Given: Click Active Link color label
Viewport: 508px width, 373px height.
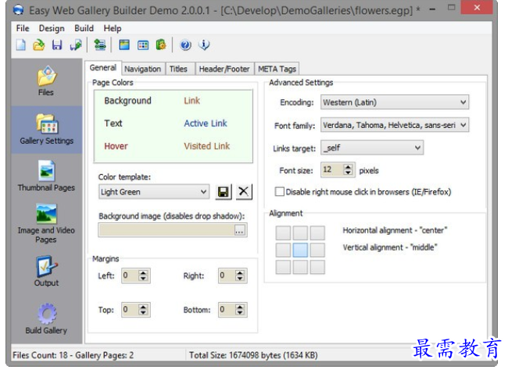Looking at the screenshot, I should 206,123.
